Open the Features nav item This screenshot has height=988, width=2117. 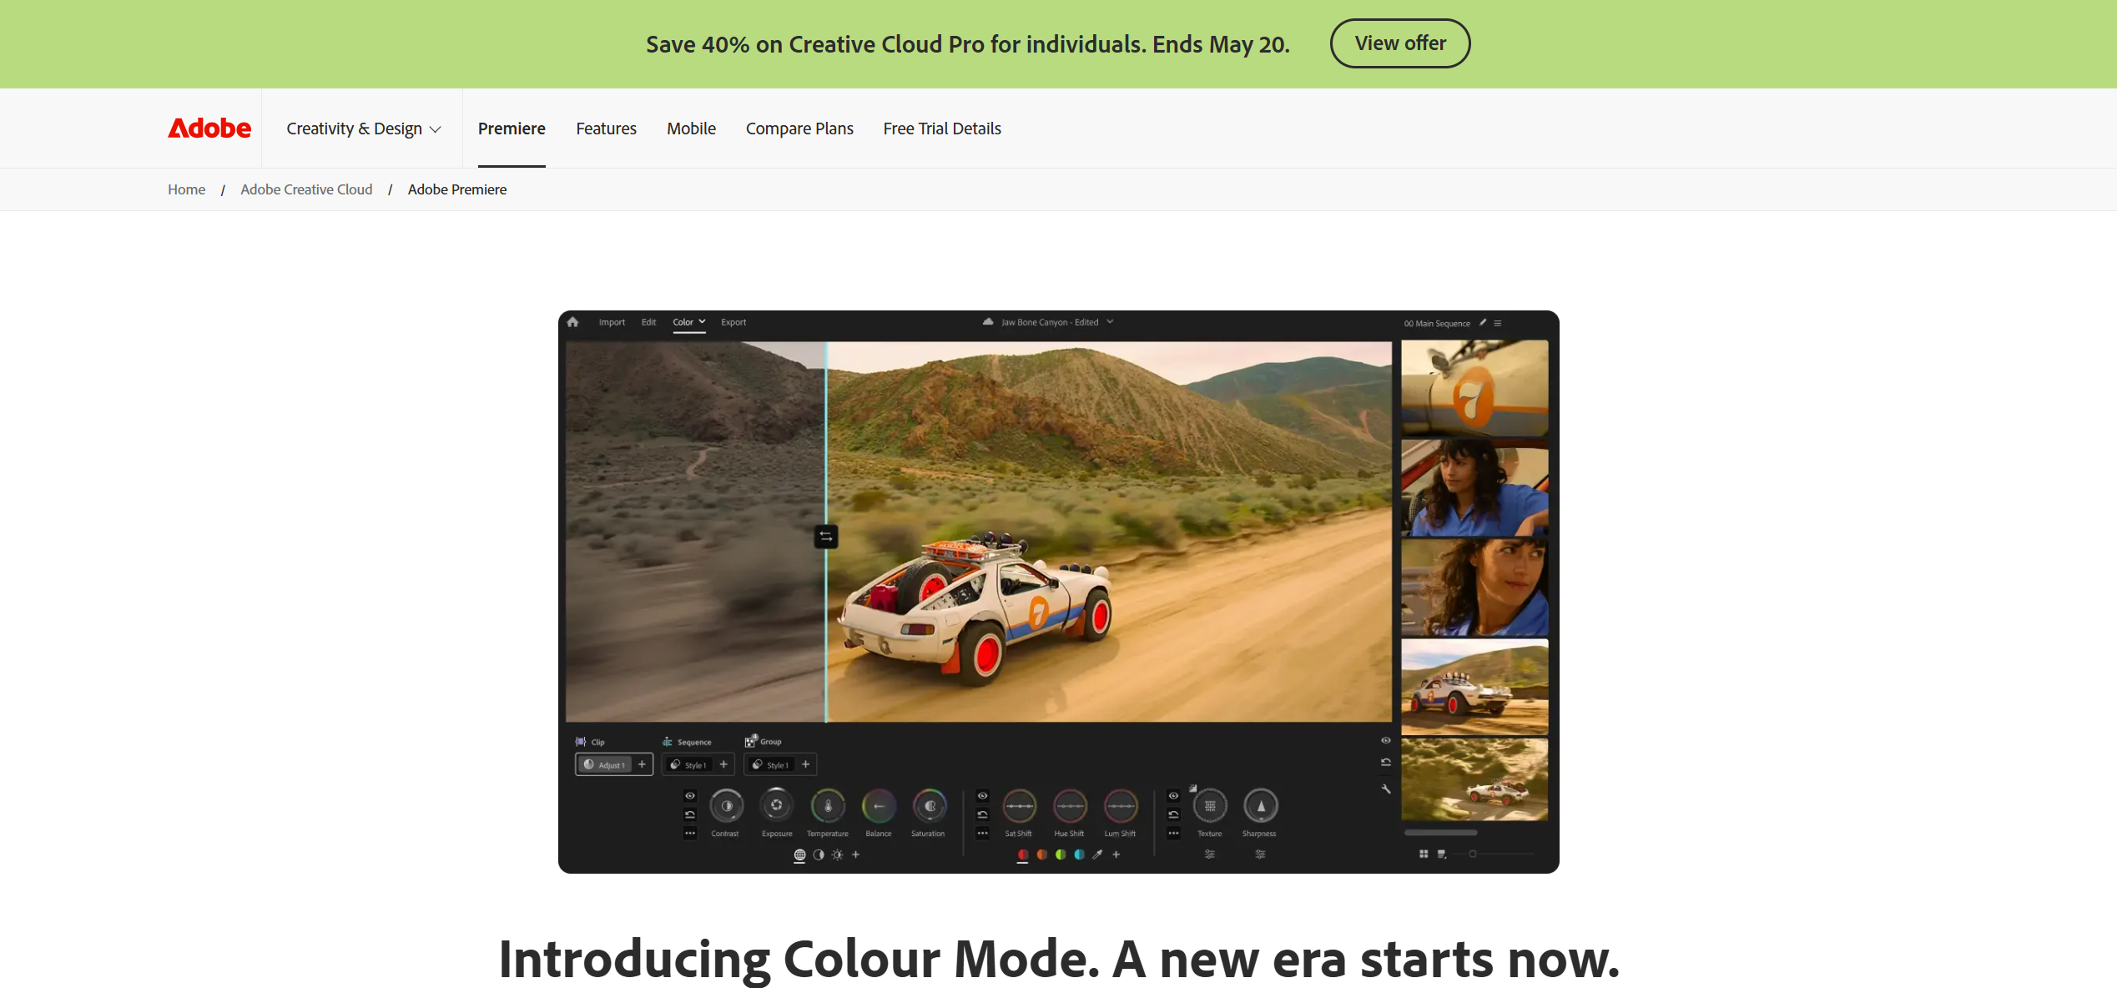click(x=606, y=129)
